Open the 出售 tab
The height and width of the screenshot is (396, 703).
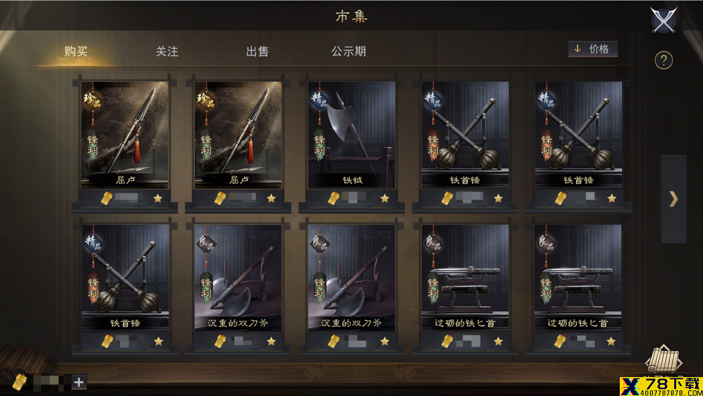click(257, 51)
